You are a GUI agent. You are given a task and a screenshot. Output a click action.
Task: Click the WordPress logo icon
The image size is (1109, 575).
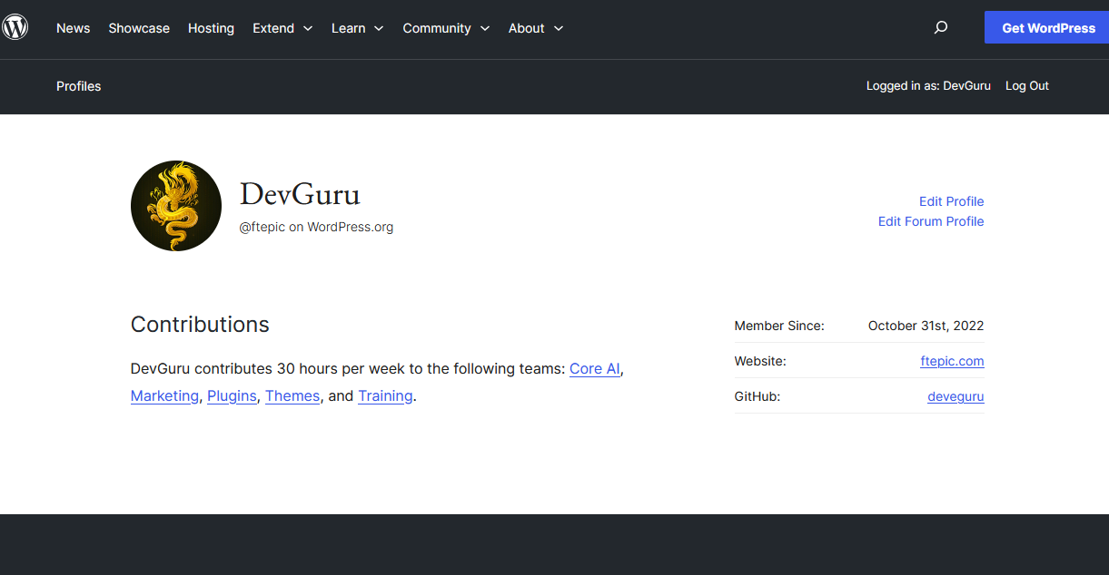15,27
